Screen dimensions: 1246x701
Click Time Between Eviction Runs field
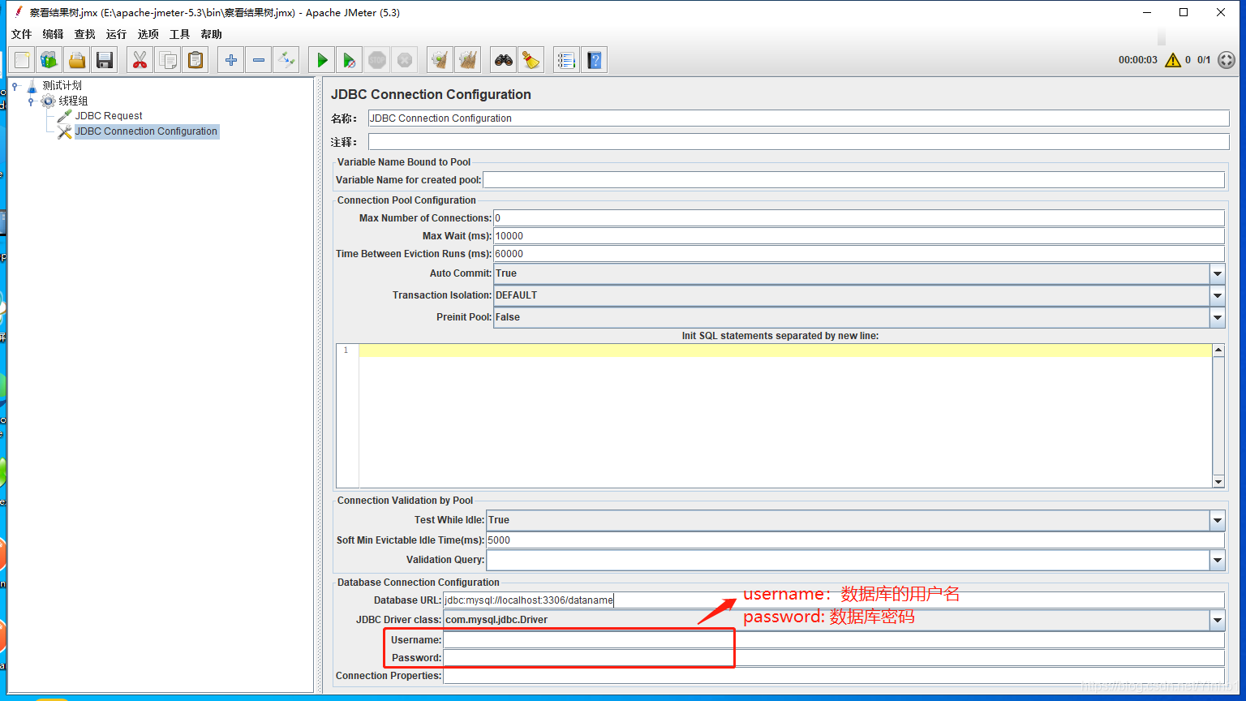click(x=858, y=254)
